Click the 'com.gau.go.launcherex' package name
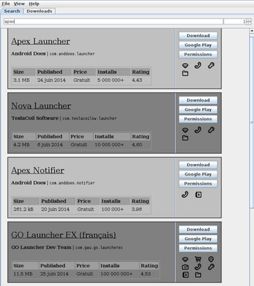 pyautogui.click(x=99, y=248)
